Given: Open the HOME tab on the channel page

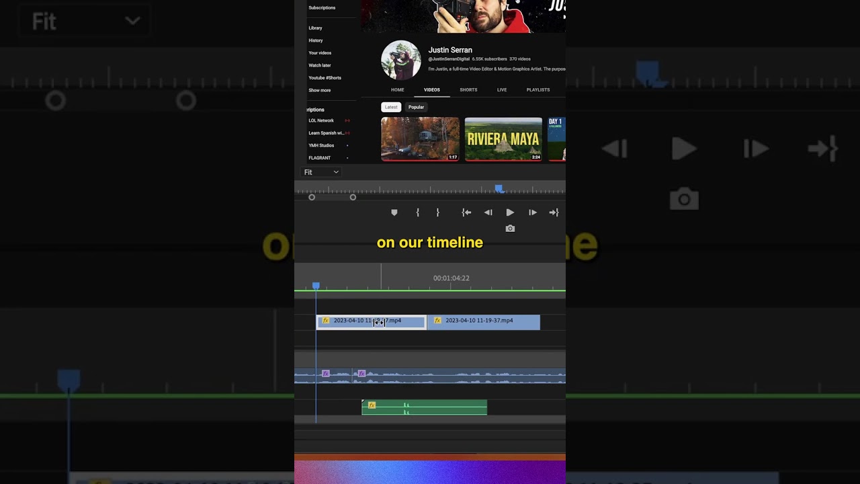Looking at the screenshot, I should (398, 89).
